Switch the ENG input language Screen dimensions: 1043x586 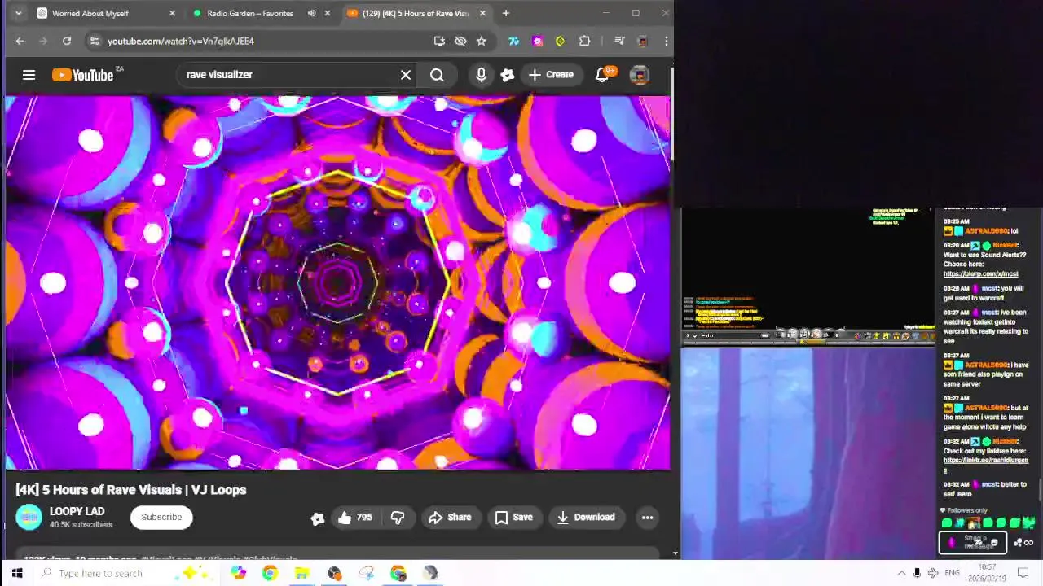click(x=952, y=573)
